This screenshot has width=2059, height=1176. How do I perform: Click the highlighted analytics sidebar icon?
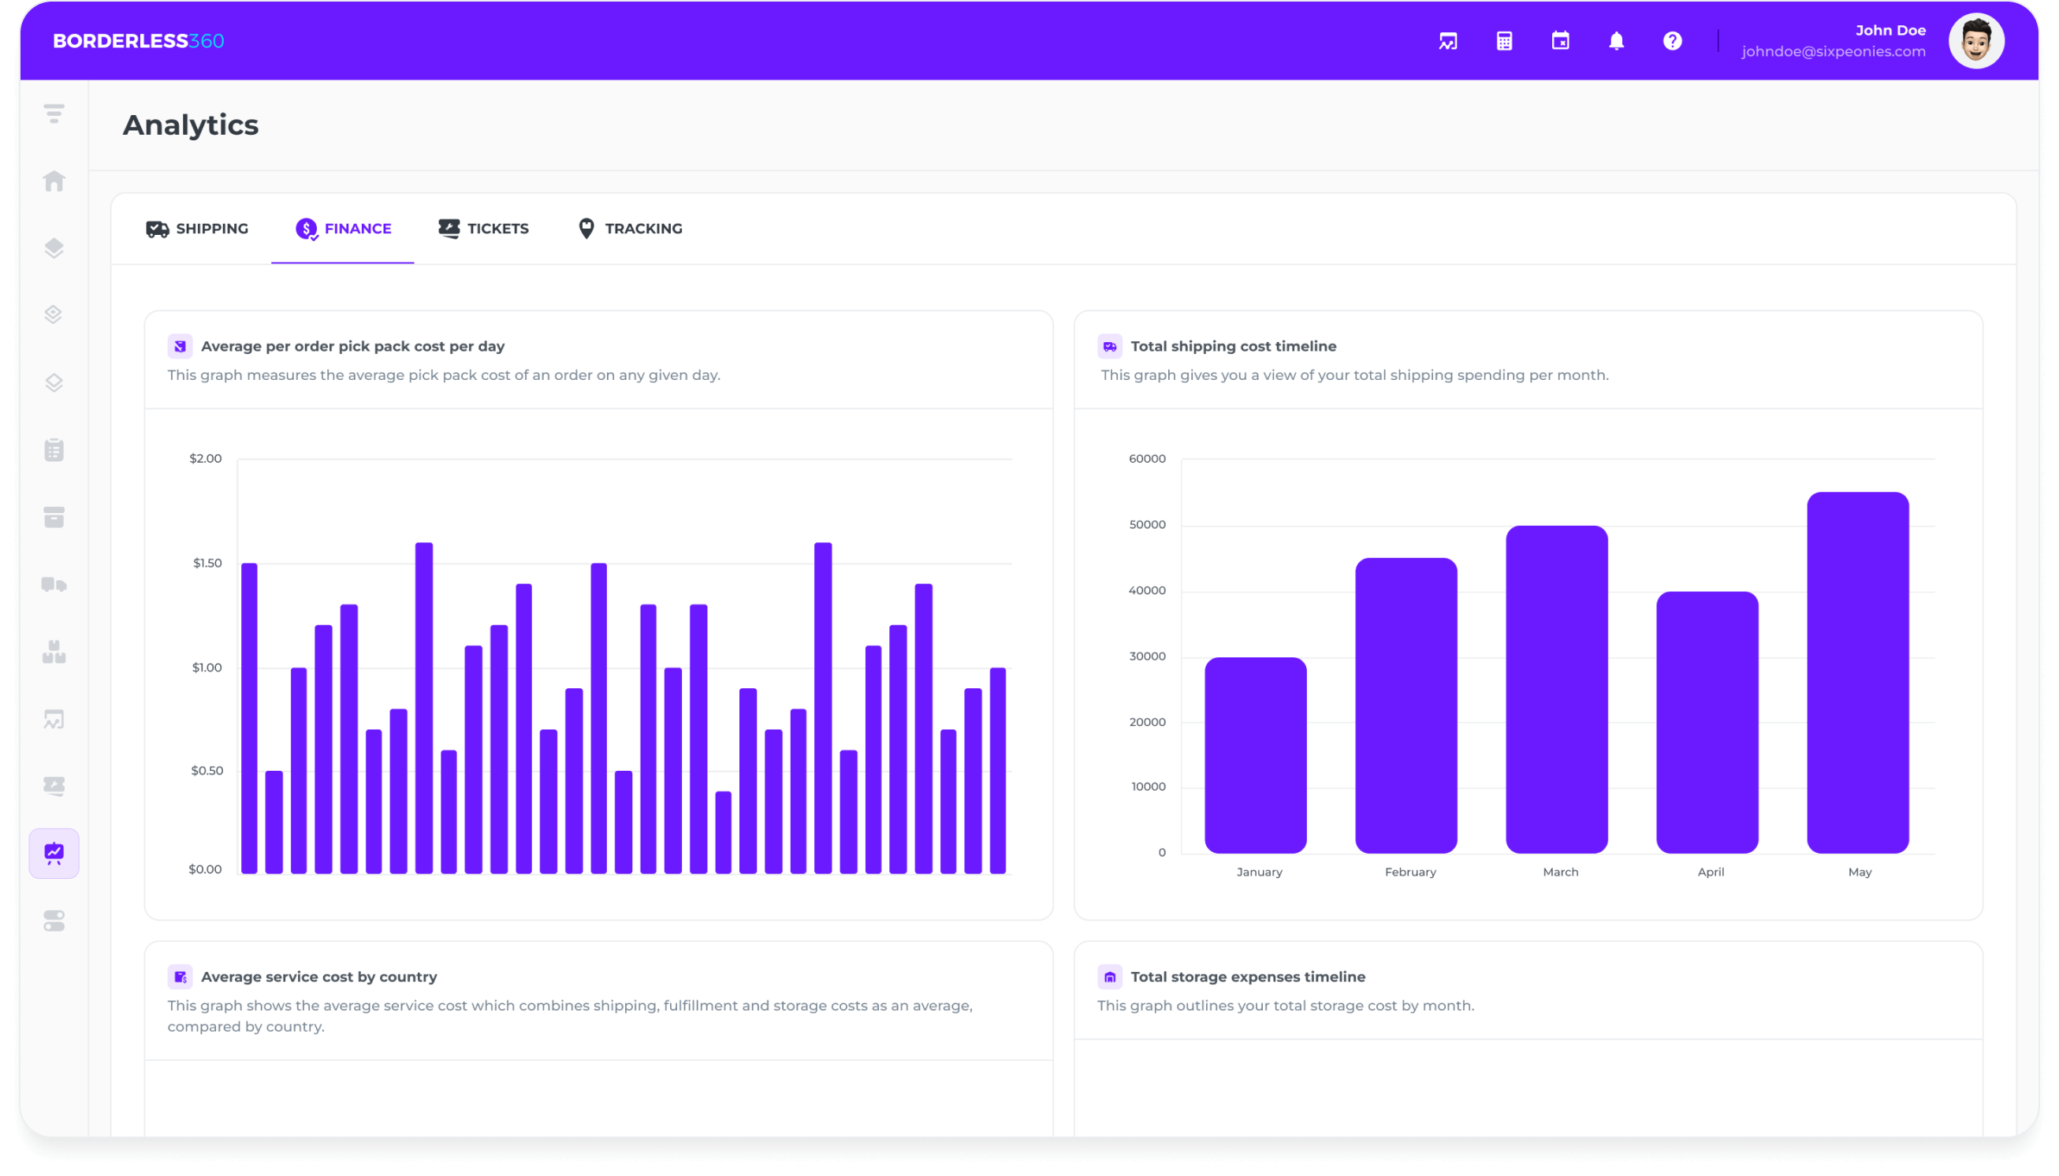point(54,853)
